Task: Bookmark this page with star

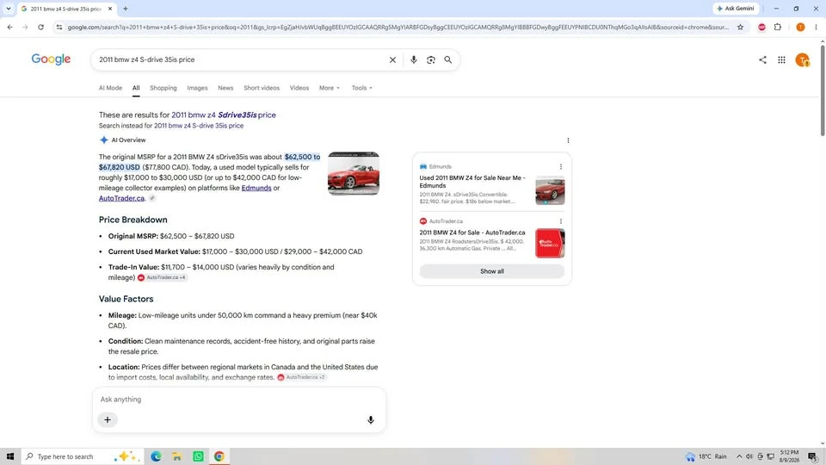Action: [x=740, y=27]
